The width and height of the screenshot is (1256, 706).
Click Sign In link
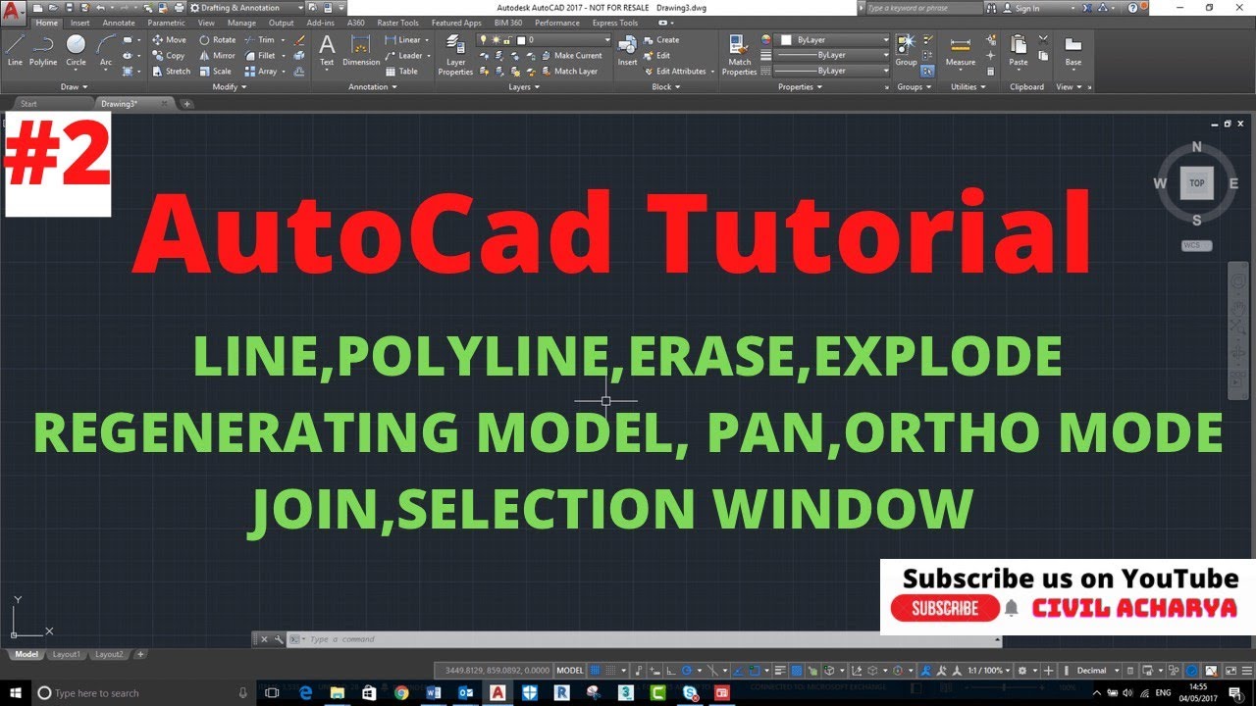[x=1020, y=8]
